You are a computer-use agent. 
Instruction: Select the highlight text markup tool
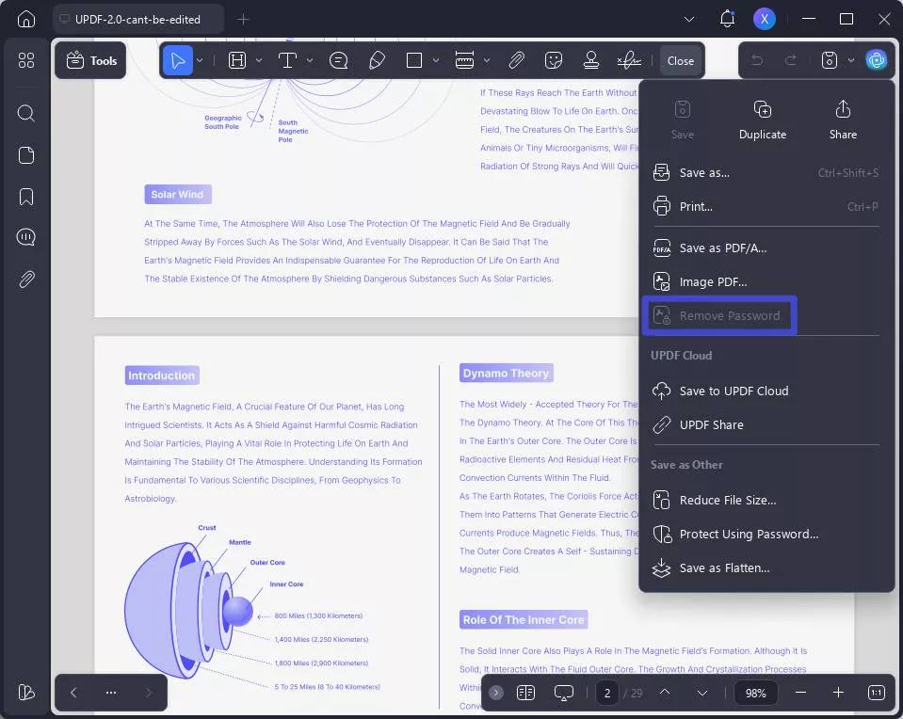(237, 60)
